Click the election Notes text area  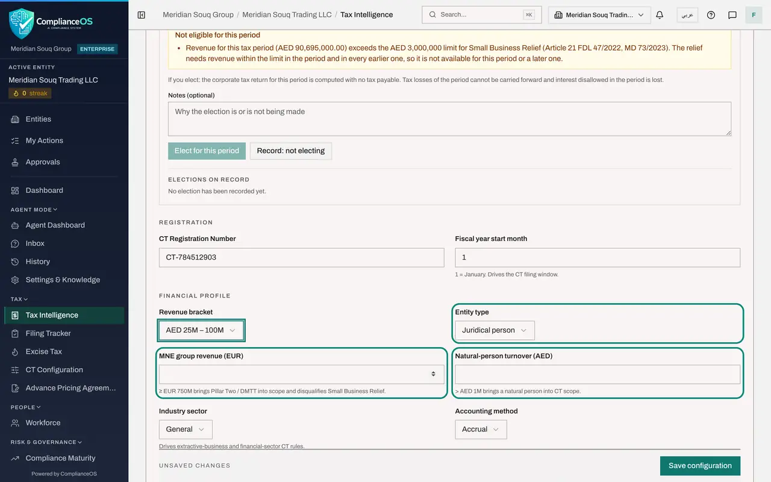[x=449, y=119]
